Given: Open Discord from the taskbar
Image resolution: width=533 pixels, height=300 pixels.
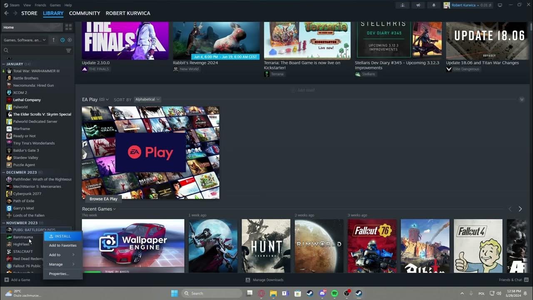Looking at the screenshot, I should click(322, 293).
